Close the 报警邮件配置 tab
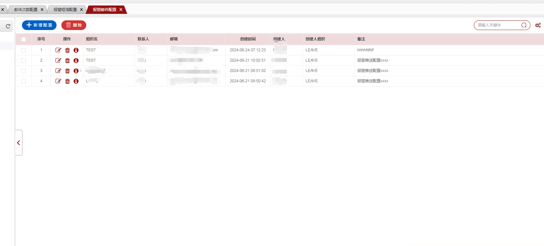 121,10
